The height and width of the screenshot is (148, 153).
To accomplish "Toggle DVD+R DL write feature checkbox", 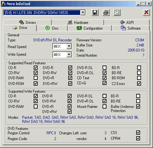I will coord(105,101).
